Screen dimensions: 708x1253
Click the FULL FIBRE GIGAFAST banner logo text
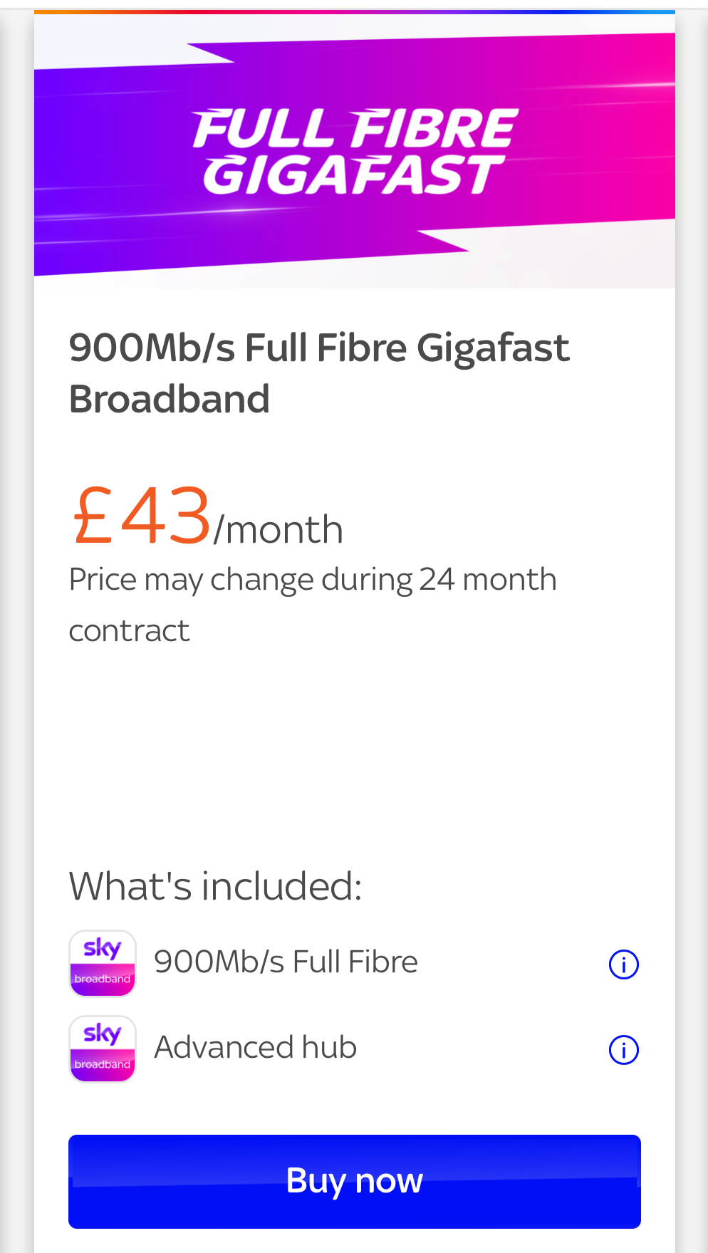(x=354, y=152)
